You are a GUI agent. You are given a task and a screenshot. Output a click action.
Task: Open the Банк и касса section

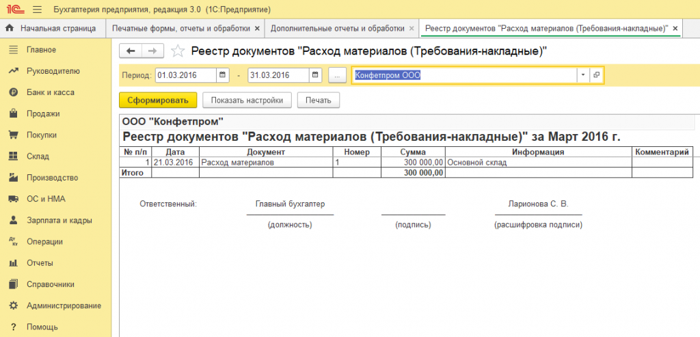[x=51, y=92]
